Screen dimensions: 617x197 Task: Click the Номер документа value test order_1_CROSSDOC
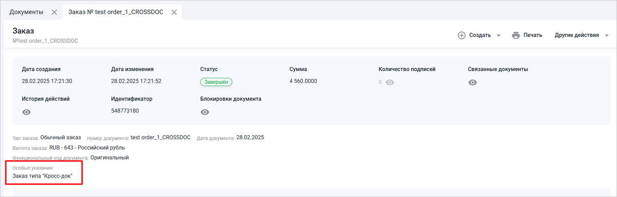click(x=161, y=138)
